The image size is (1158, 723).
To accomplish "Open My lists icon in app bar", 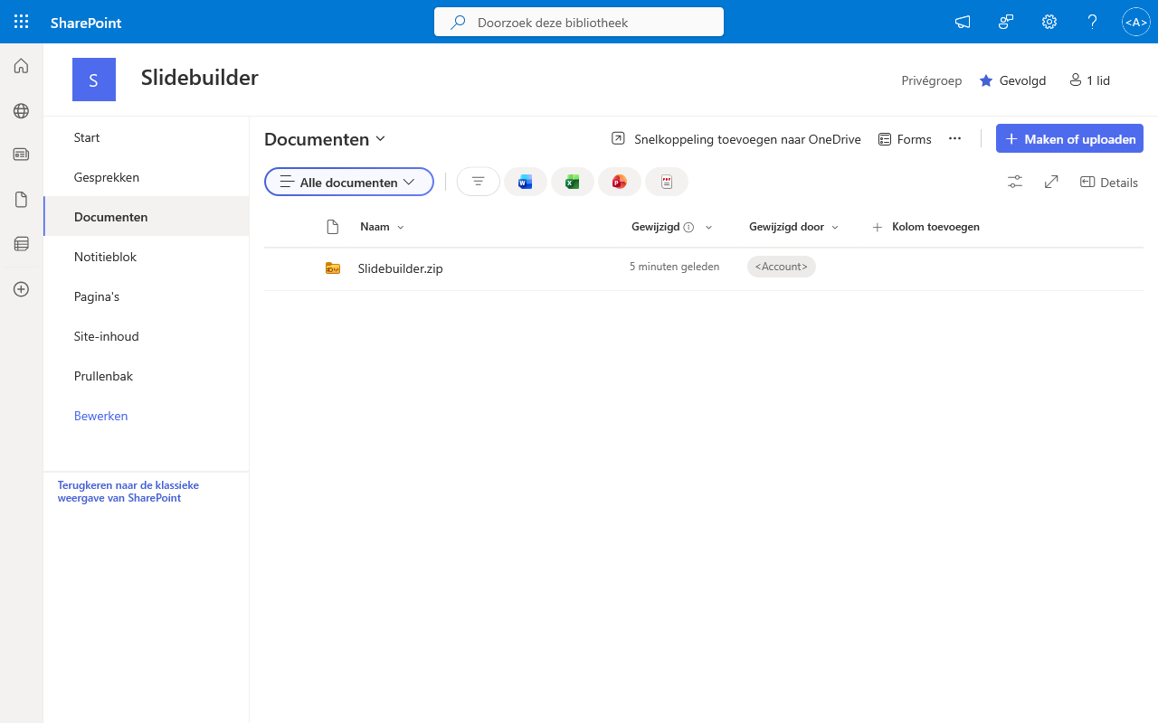I will point(21,243).
